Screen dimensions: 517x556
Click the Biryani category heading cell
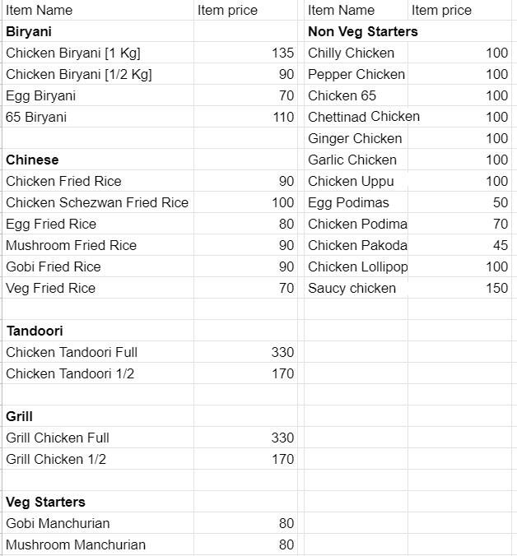point(29,31)
